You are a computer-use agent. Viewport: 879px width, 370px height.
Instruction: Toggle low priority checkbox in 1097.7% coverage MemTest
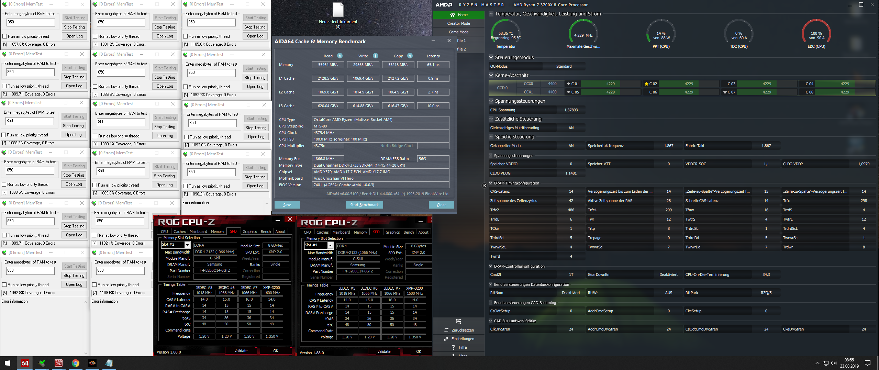(x=186, y=87)
